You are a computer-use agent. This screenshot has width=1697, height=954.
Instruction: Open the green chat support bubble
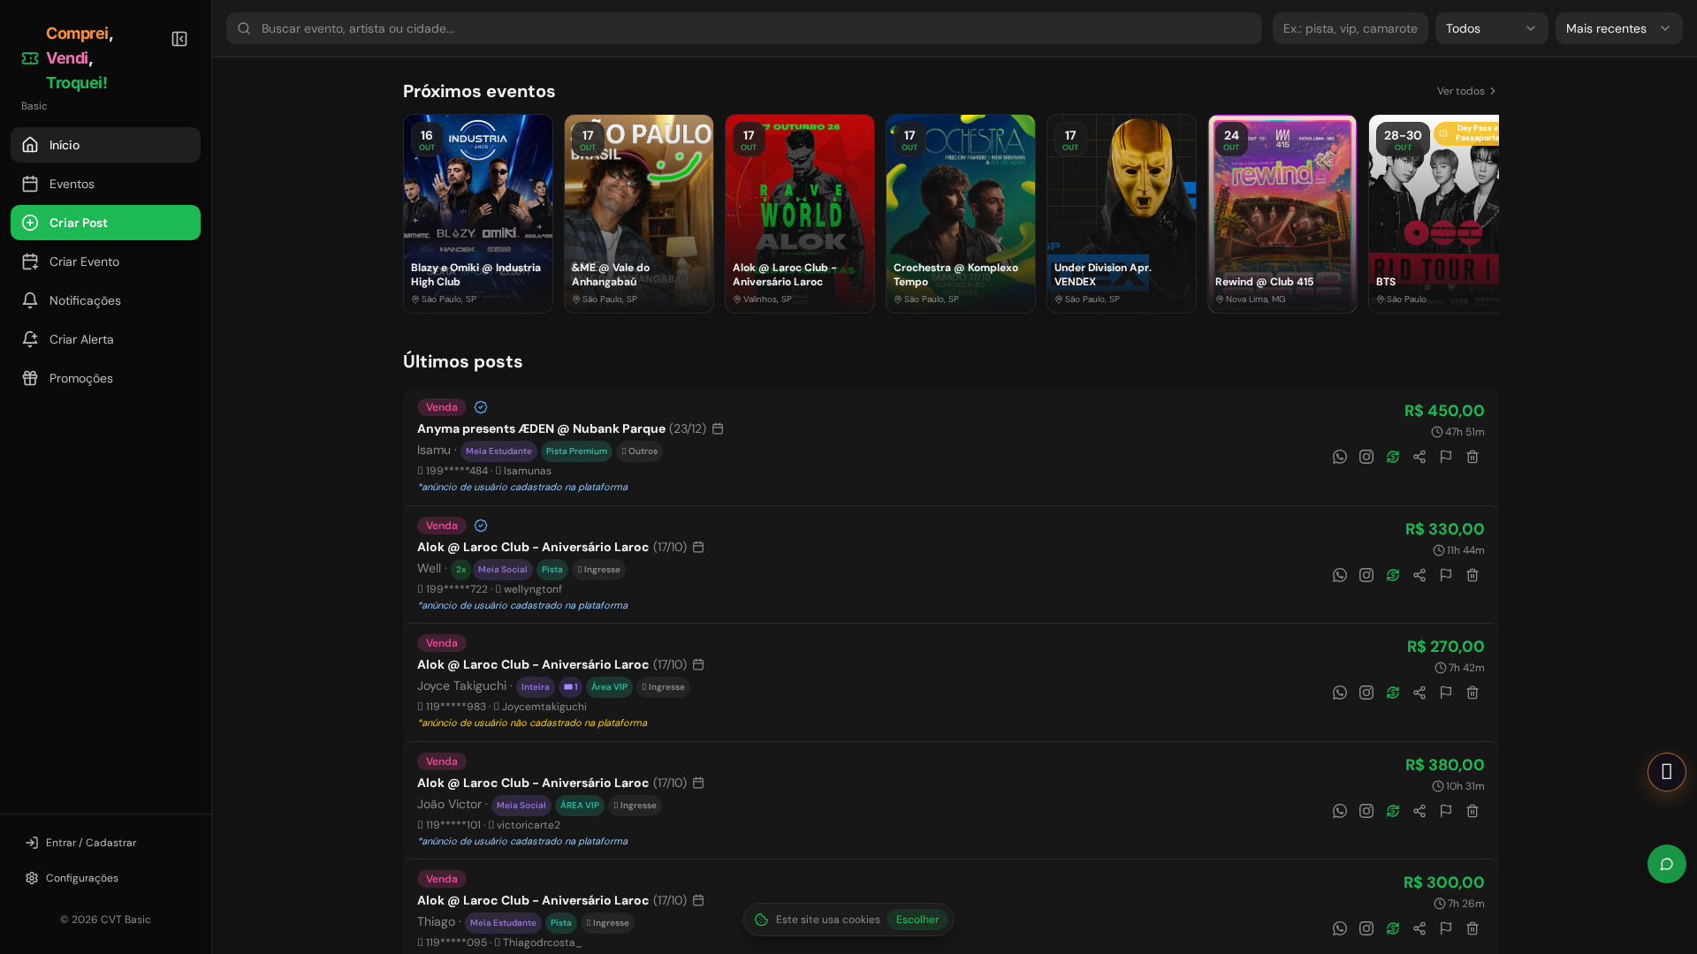(x=1667, y=864)
